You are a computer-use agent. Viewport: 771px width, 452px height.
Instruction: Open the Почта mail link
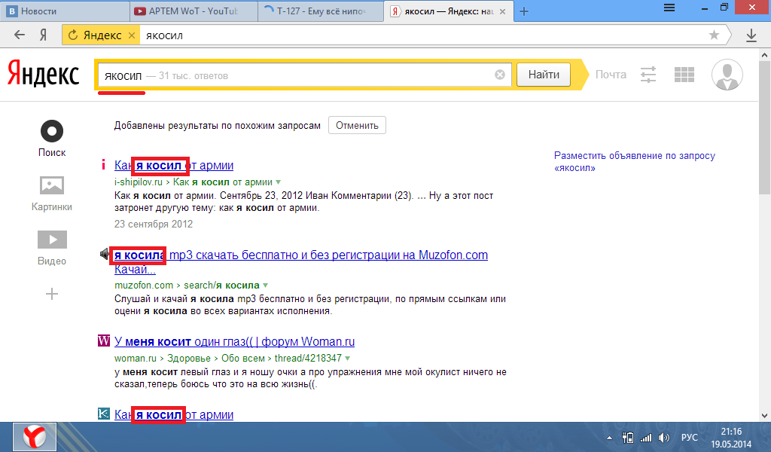pos(611,75)
